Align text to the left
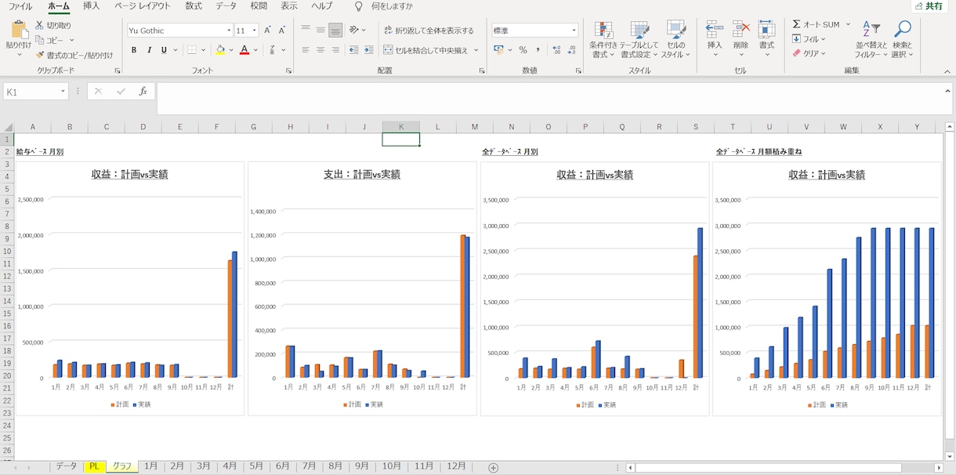Image resolution: width=956 pixels, height=475 pixels. point(306,50)
